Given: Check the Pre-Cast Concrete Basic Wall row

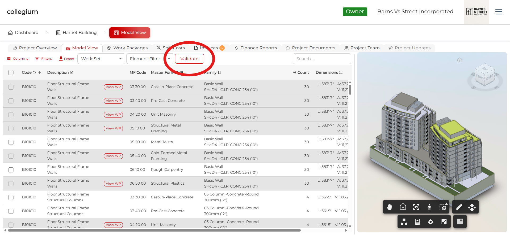Looking at the screenshot, I should point(11,101).
